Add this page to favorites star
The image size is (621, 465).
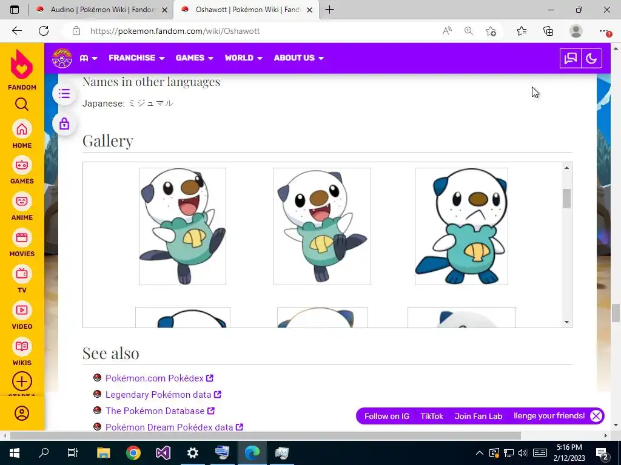click(x=491, y=31)
